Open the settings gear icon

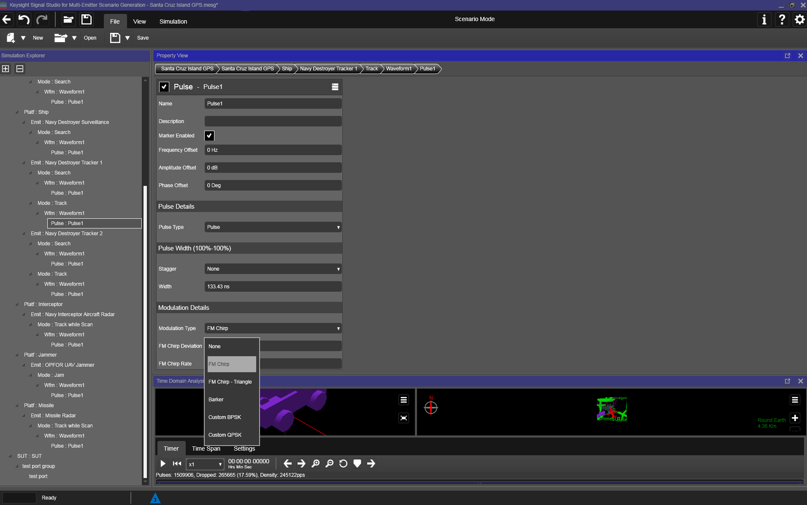coord(799,19)
